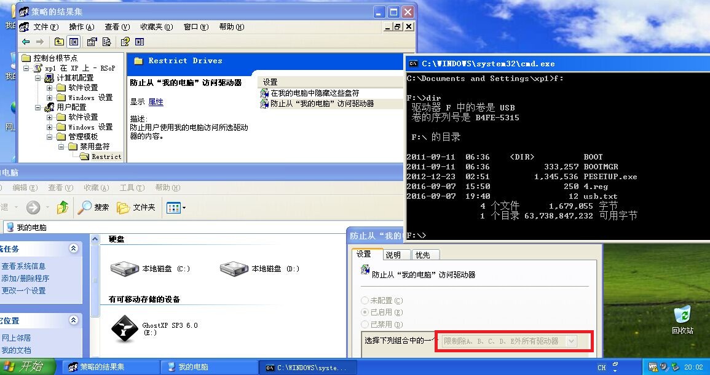The image size is (710, 375).
Task: Select policy 在我的电脑中隐藏这些盘符
Action: 315,93
